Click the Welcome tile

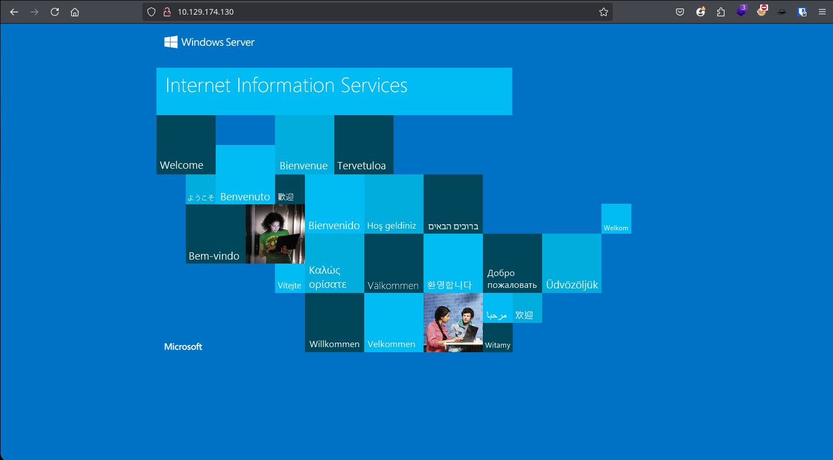[x=186, y=144]
